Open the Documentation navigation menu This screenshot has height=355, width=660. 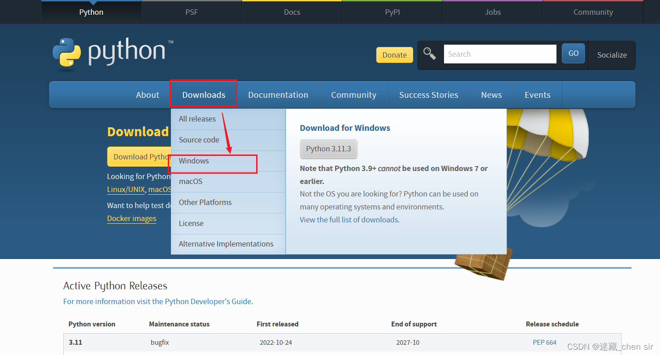(278, 95)
